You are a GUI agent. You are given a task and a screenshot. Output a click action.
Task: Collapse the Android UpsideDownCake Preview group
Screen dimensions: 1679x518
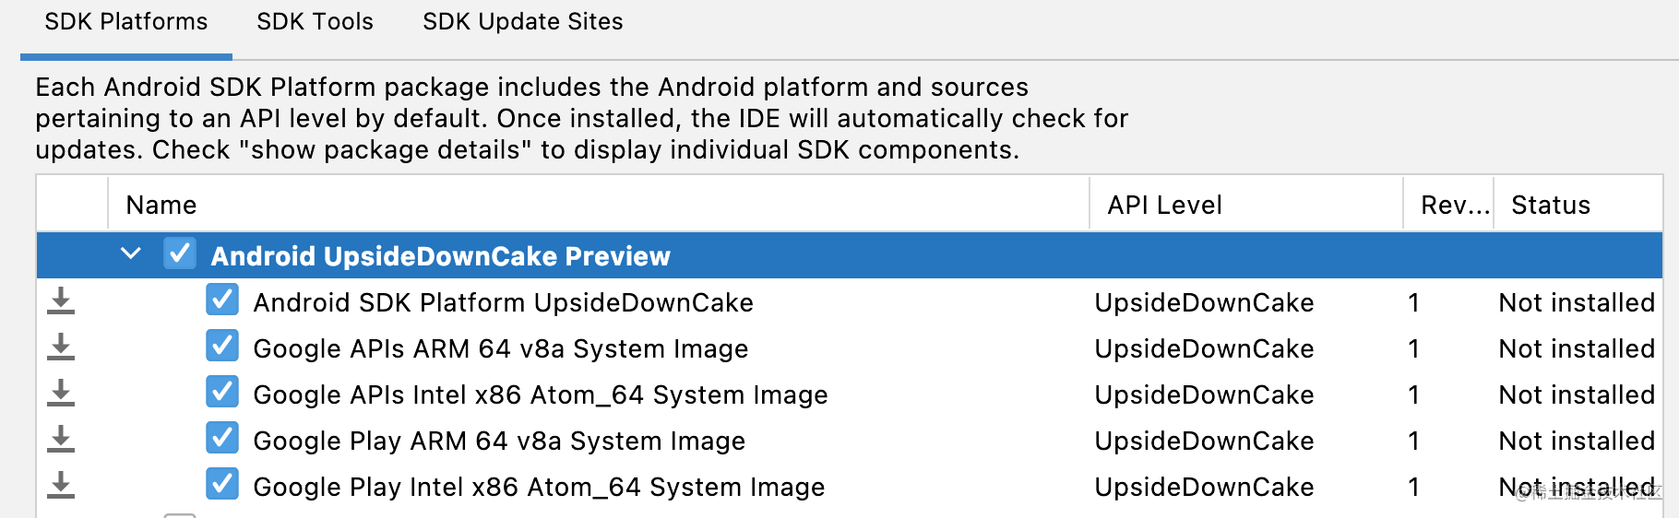(x=131, y=253)
